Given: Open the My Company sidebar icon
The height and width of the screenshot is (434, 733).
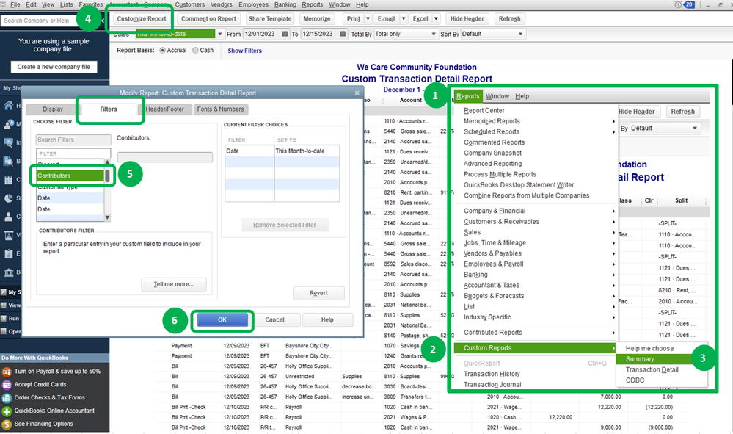Looking at the screenshot, I should point(8,124).
